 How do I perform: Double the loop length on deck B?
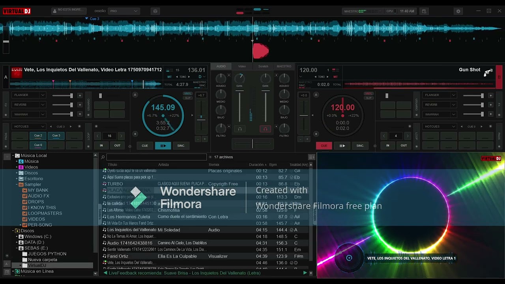click(x=408, y=136)
